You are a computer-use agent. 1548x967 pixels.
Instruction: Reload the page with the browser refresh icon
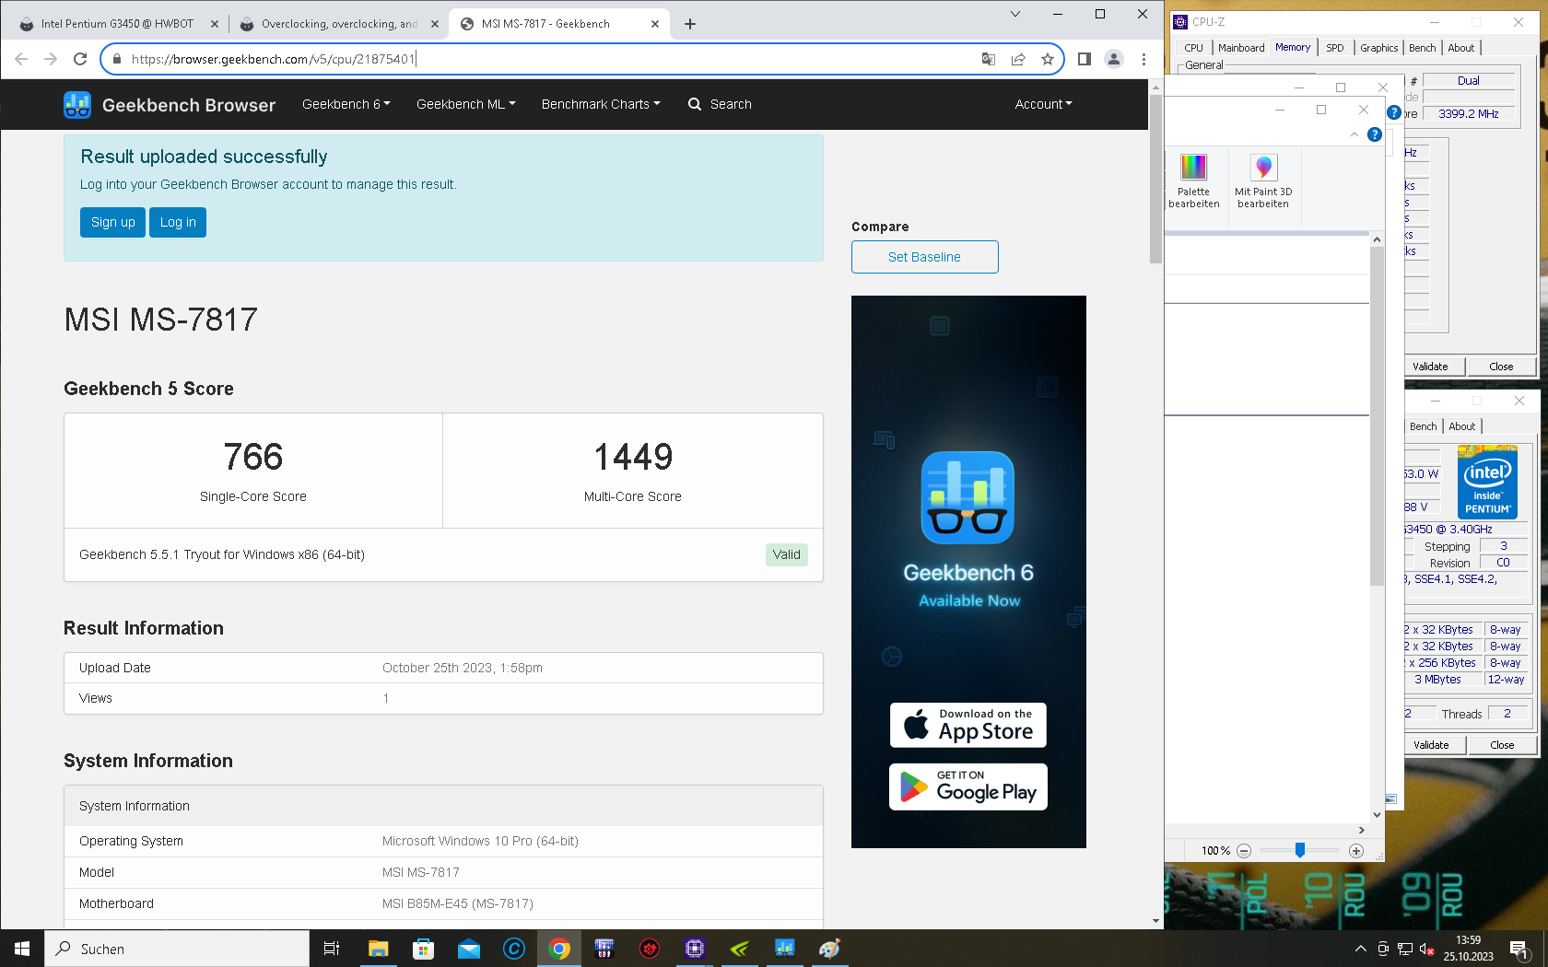pyautogui.click(x=80, y=59)
